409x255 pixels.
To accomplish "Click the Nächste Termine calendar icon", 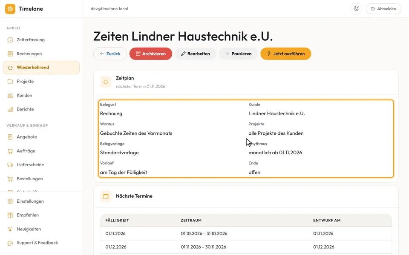I will coord(106,196).
